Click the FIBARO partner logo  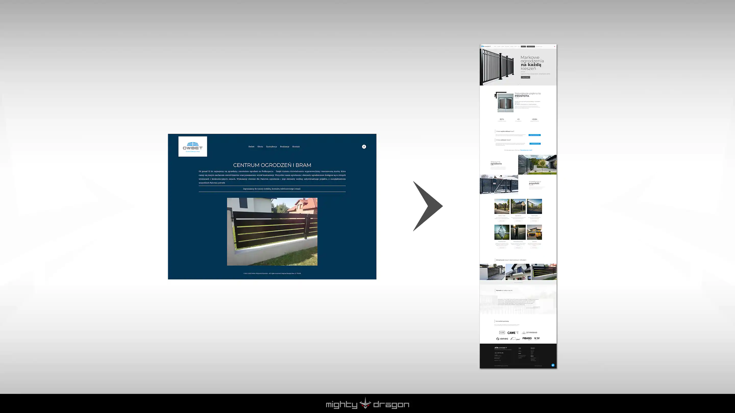pos(527,338)
